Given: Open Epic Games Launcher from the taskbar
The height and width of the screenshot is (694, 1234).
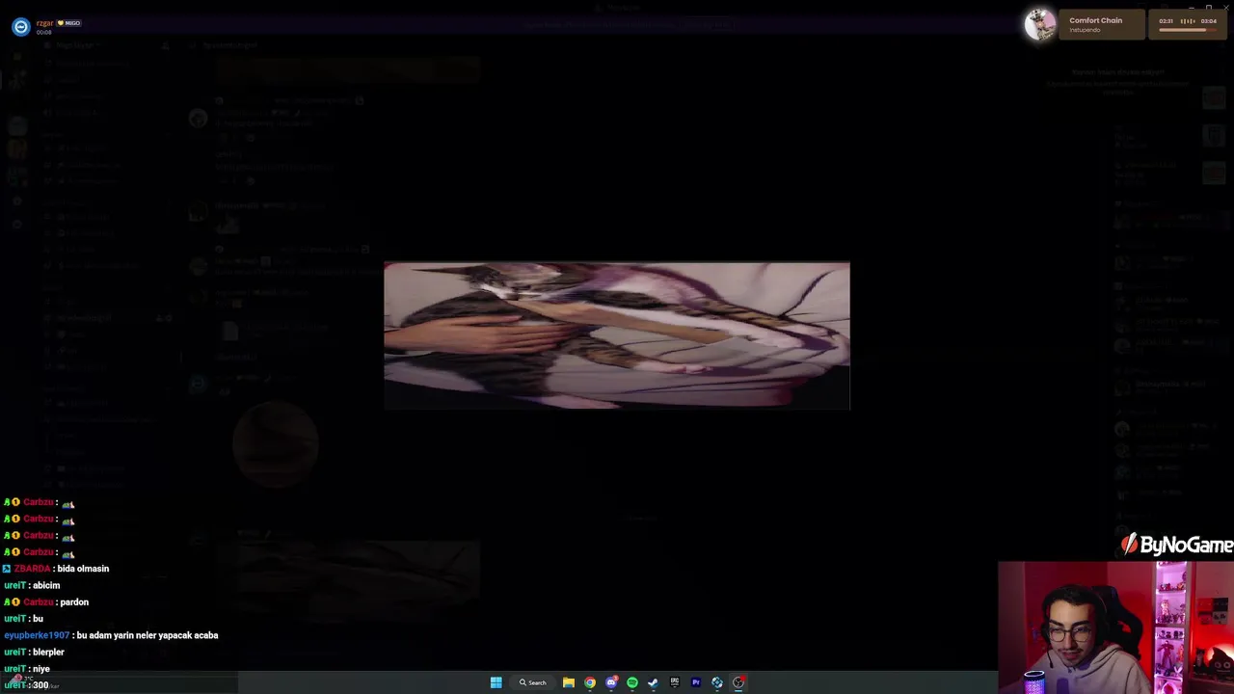Looking at the screenshot, I should [675, 682].
